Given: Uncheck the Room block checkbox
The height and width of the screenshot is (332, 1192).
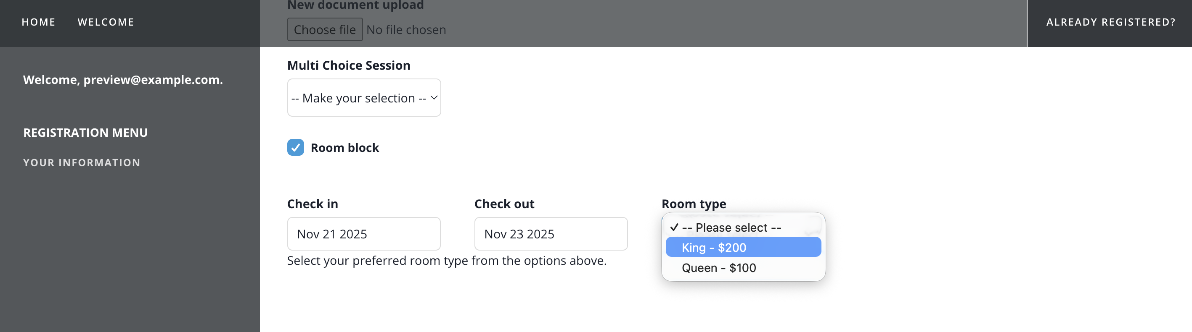Looking at the screenshot, I should click(x=295, y=148).
